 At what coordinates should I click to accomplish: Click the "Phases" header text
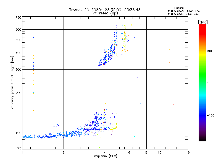click(x=179, y=8)
